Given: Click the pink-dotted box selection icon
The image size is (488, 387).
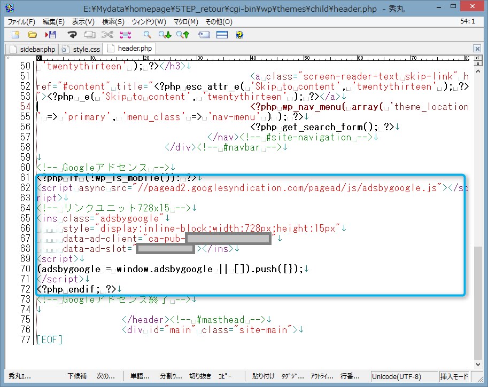Looking at the screenshot, I should [126, 35].
